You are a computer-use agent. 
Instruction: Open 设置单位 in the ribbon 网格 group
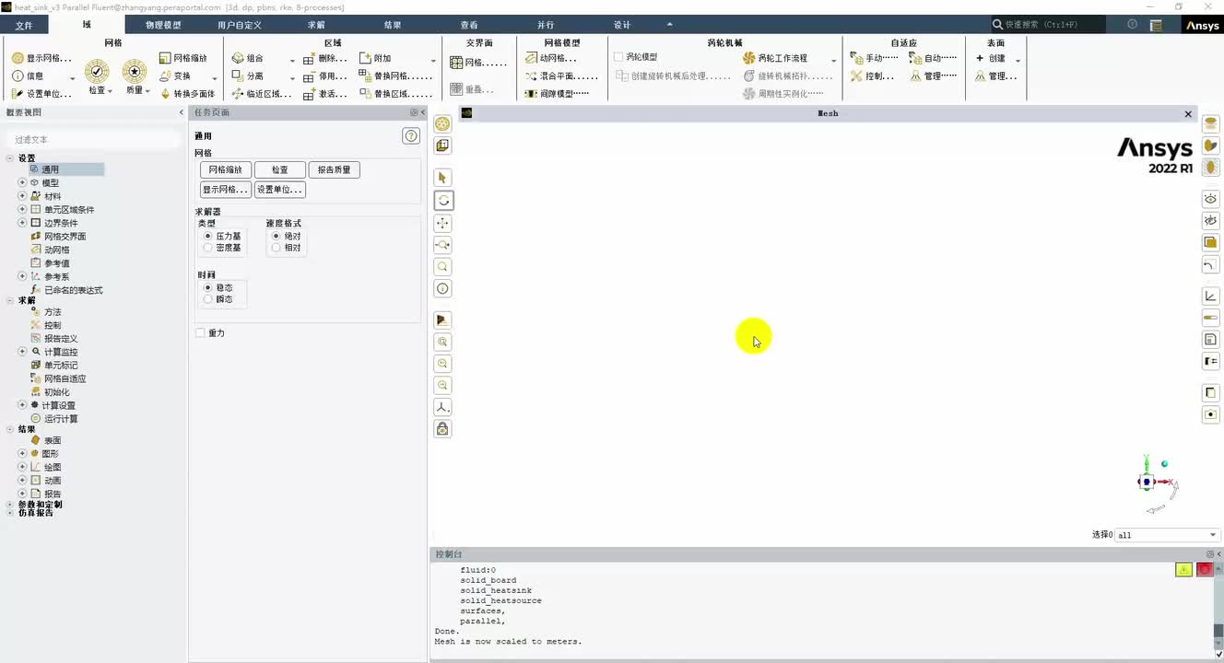41,93
